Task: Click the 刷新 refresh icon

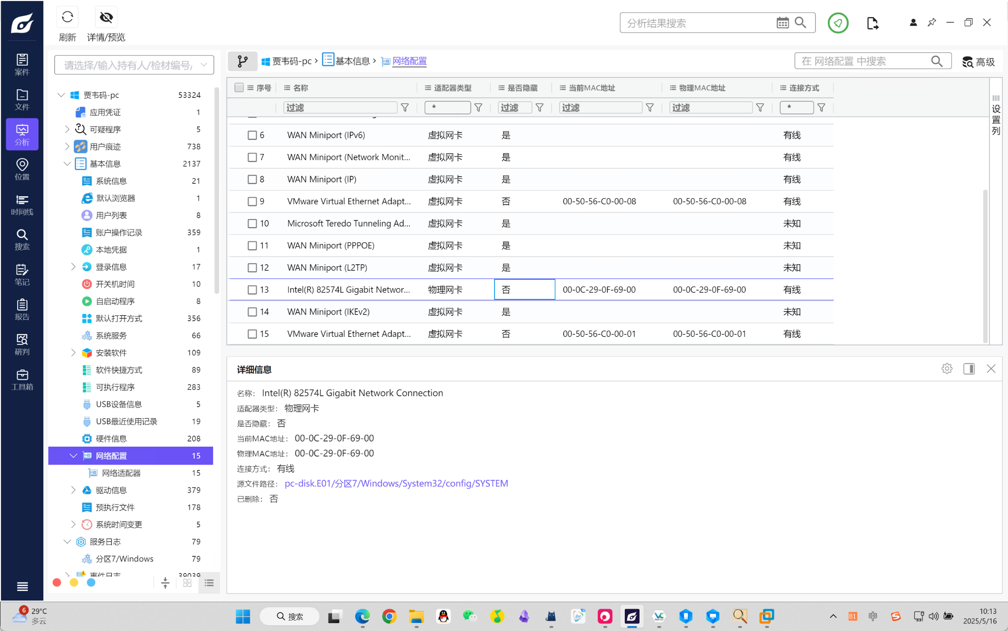Action: (67, 18)
